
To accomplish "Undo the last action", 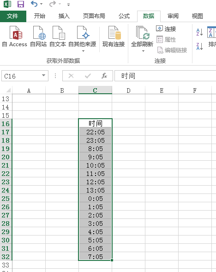I will 34,4.
